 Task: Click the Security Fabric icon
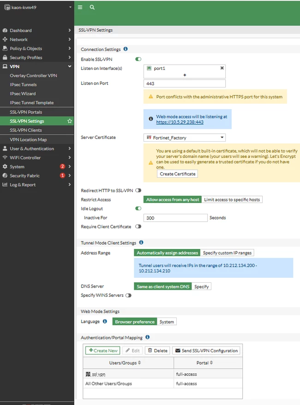click(x=5, y=175)
